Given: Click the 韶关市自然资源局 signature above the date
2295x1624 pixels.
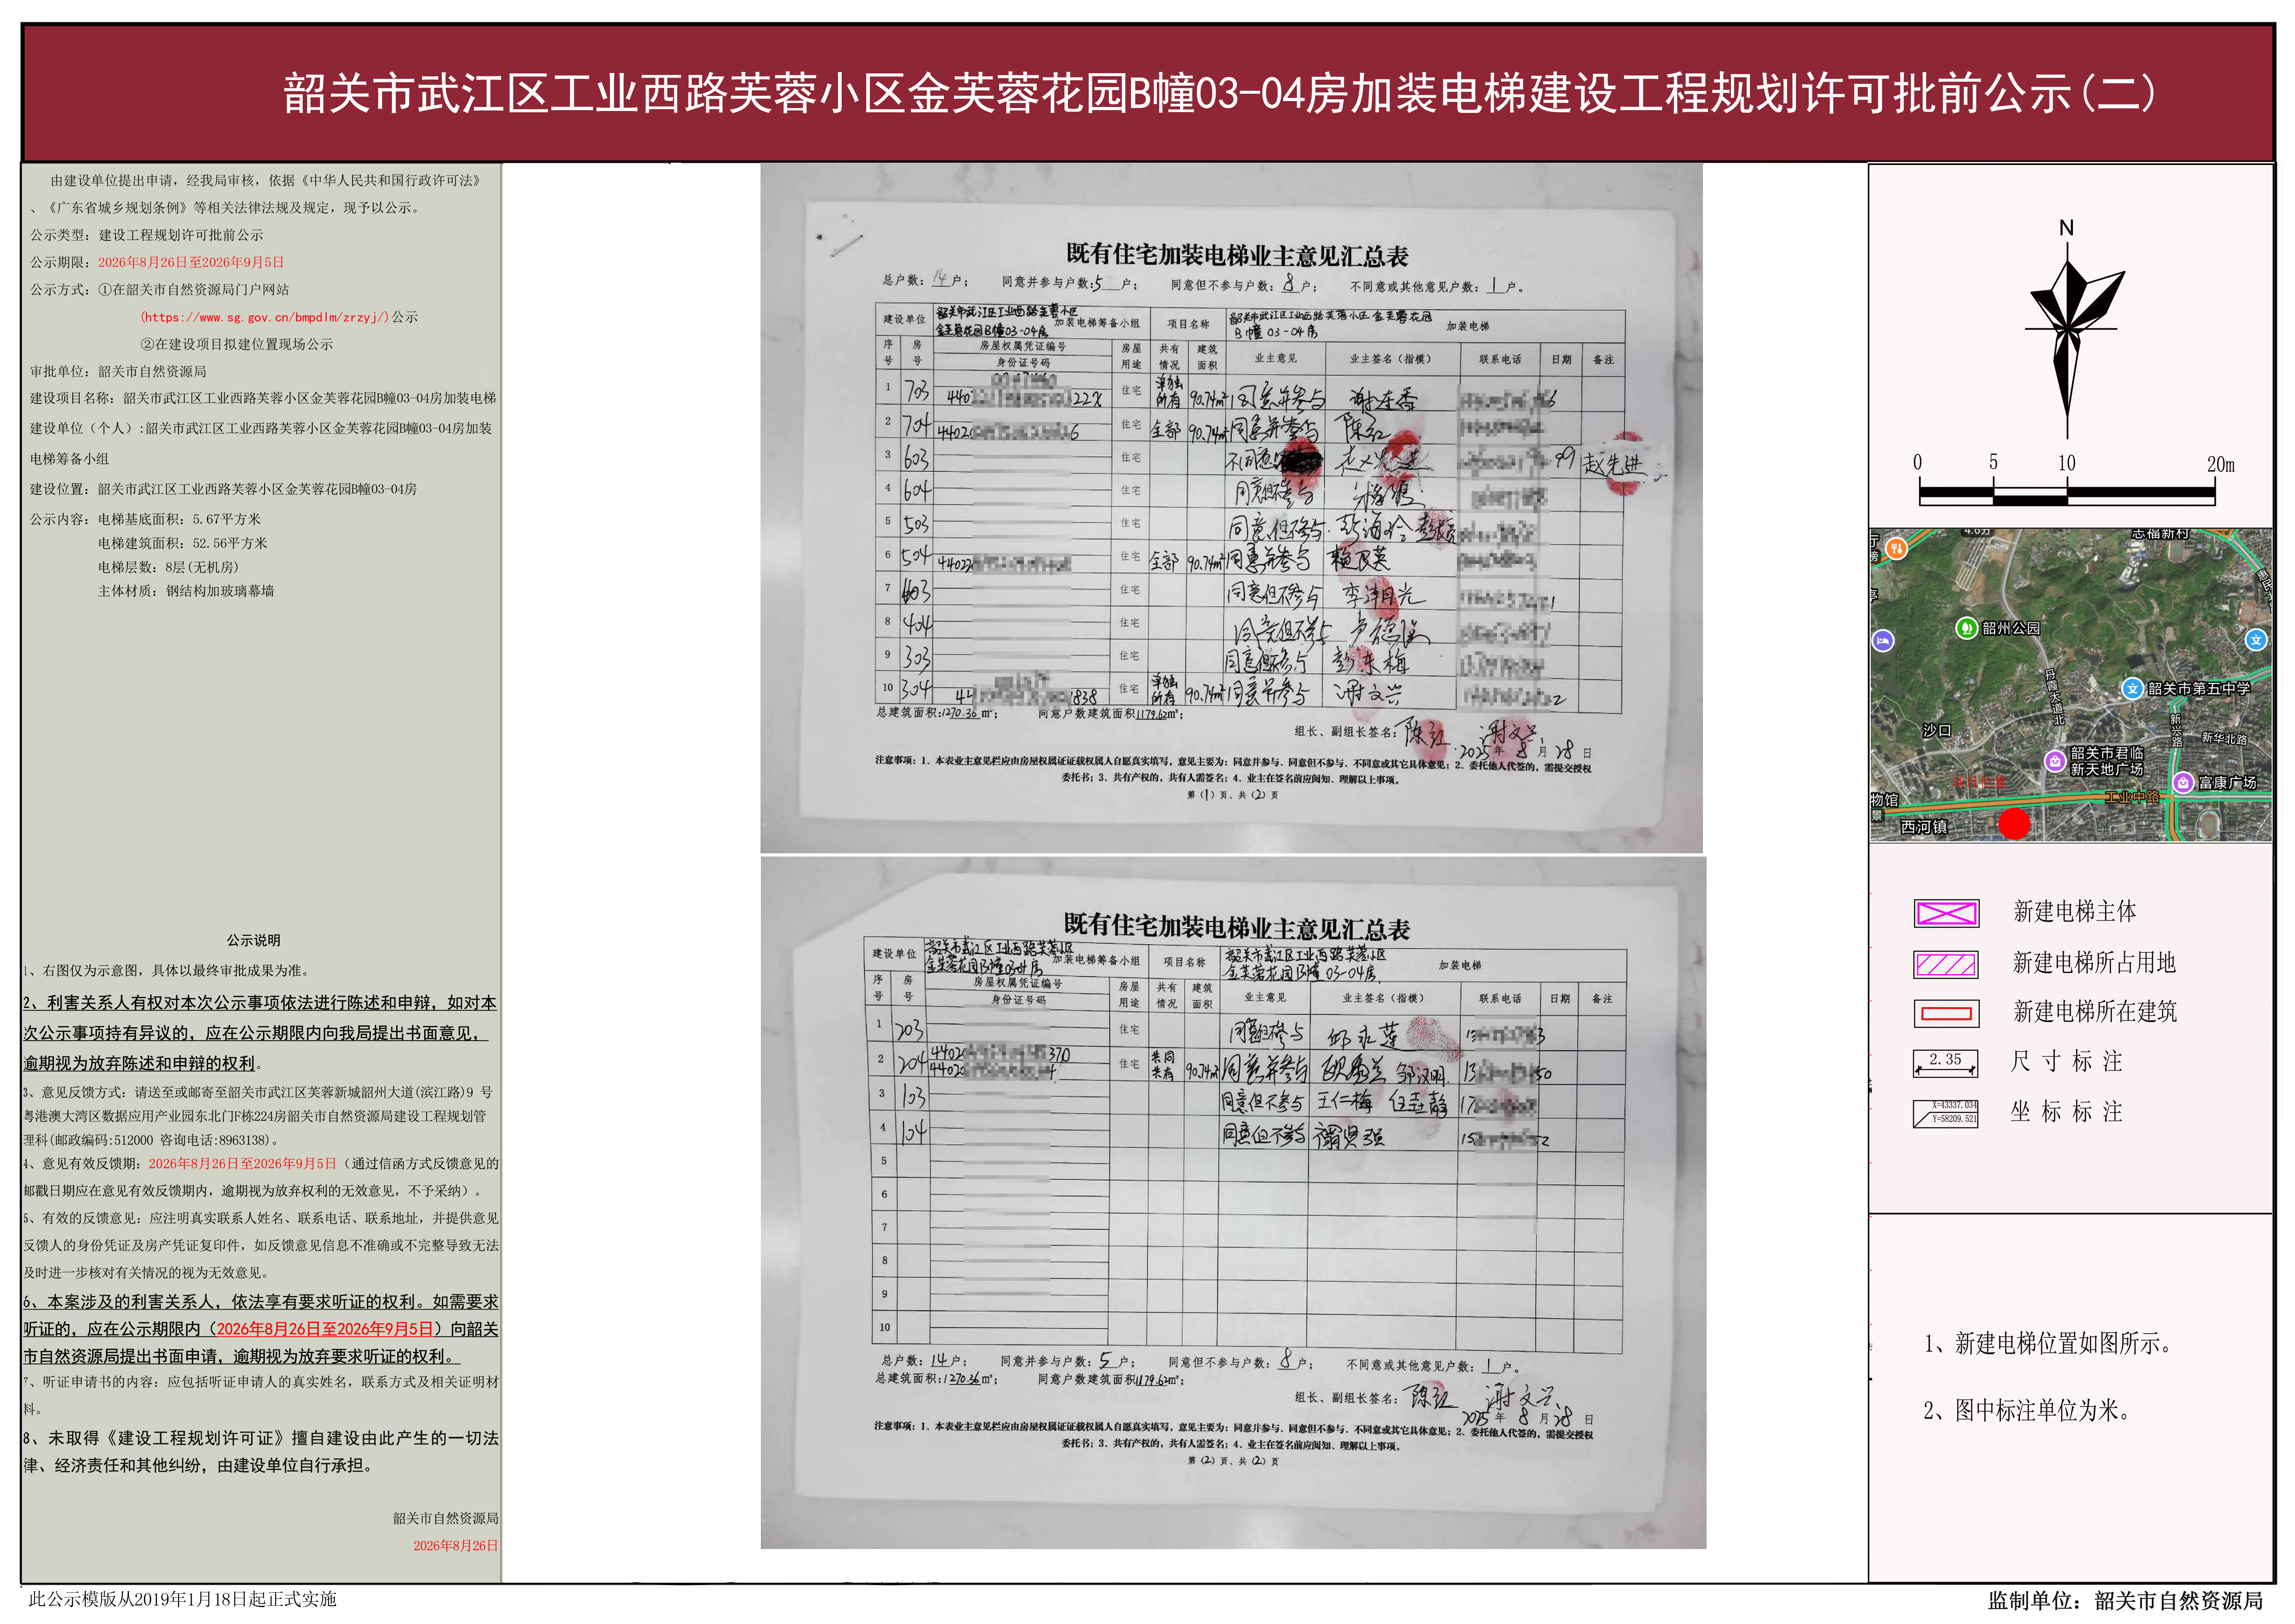Looking at the screenshot, I should [445, 1518].
